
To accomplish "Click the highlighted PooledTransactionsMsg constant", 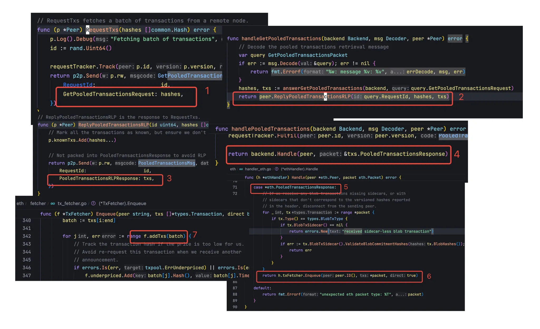I will coord(166,163).
